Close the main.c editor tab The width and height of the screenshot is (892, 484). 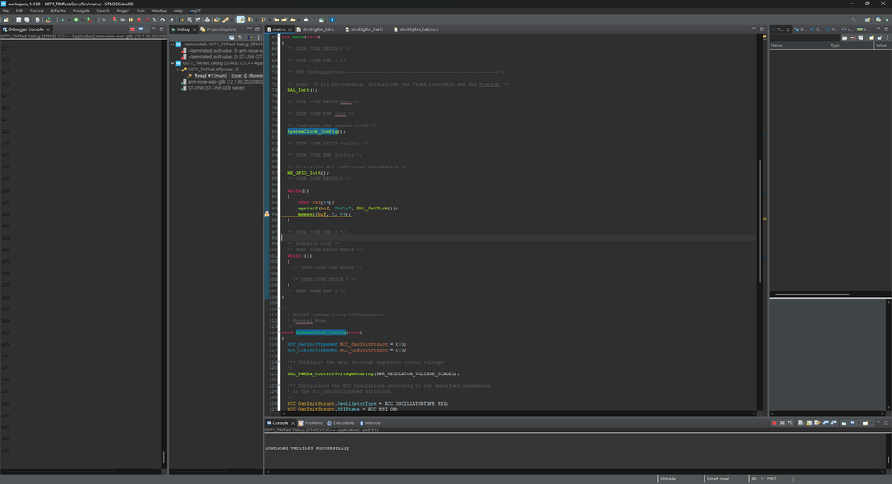coord(289,29)
